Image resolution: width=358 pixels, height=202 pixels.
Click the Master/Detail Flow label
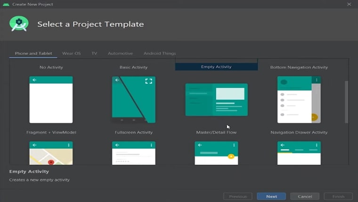click(216, 132)
